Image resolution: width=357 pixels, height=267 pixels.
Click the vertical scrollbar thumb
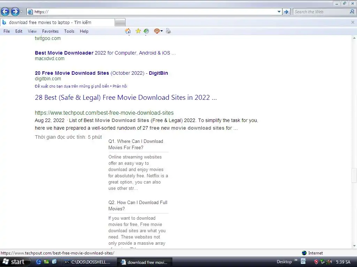click(354, 175)
